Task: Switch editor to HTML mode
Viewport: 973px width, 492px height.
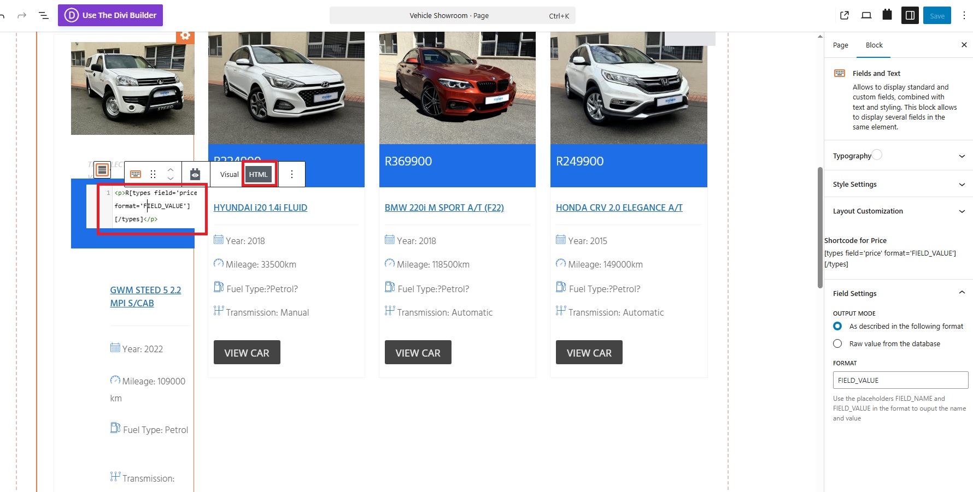Action: tap(259, 174)
